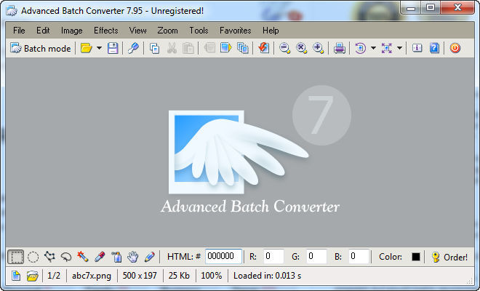This screenshot has width=480, height=291.
Task: Click the G green value field
Action: point(316,256)
